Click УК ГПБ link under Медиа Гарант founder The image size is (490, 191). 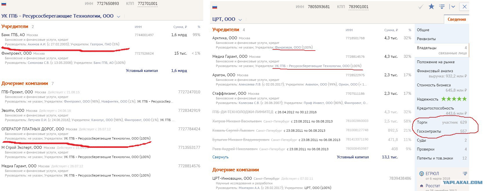[x=318, y=66]
